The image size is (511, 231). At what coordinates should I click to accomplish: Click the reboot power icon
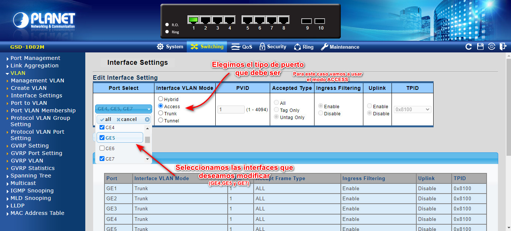491,47
